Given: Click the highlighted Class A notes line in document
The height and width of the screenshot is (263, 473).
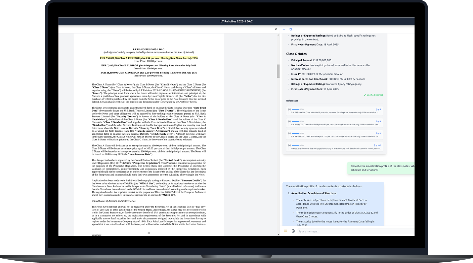Looking at the screenshot, I should click(148, 58).
